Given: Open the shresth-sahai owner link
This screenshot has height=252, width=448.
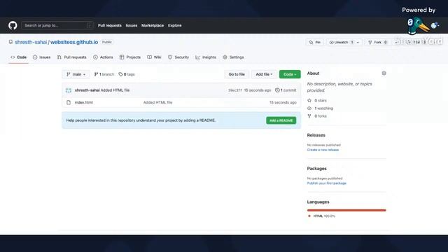Looking at the screenshot, I should (x=31, y=42).
